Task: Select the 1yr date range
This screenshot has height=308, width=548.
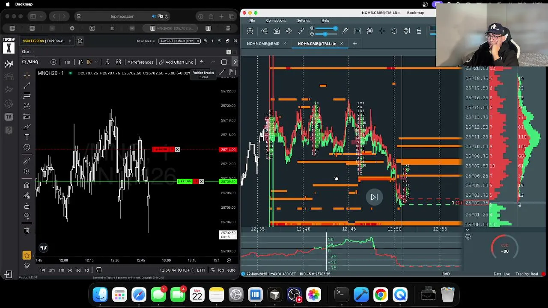Action: point(42,270)
